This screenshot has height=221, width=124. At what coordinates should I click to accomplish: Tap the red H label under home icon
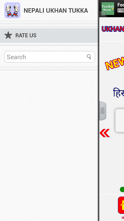click(x=123, y=218)
